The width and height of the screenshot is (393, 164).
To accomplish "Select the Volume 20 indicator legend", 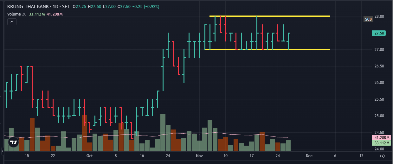I will pos(17,14).
